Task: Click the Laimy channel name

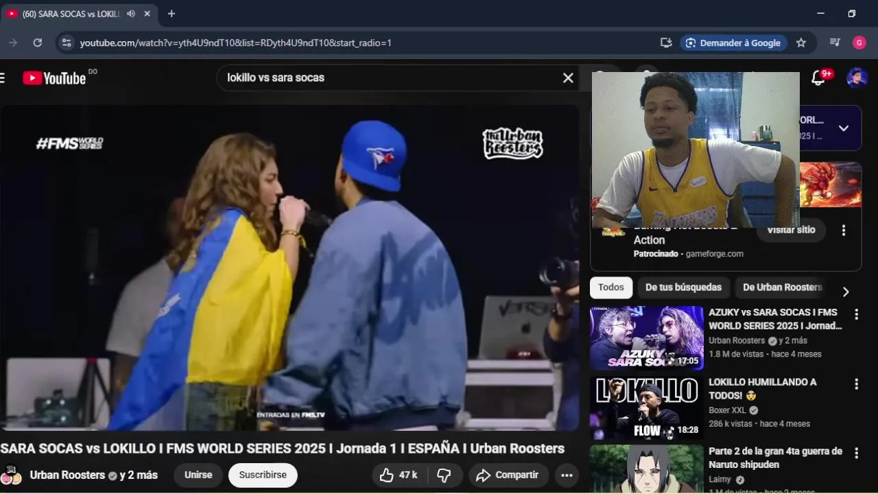Action: click(x=720, y=480)
